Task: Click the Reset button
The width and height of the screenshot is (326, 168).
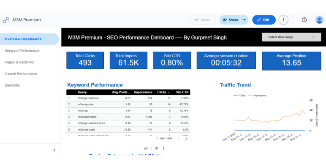Action: (203, 20)
